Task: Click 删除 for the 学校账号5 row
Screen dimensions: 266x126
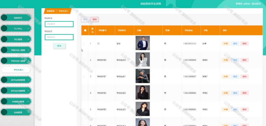Action: [244, 109]
